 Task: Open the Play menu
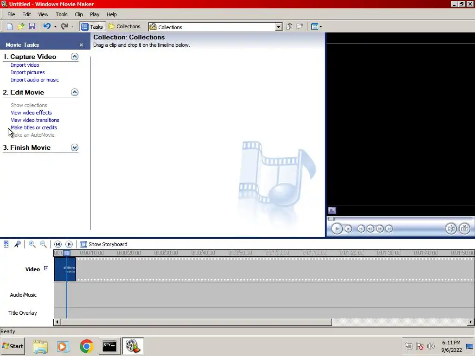[95, 14]
